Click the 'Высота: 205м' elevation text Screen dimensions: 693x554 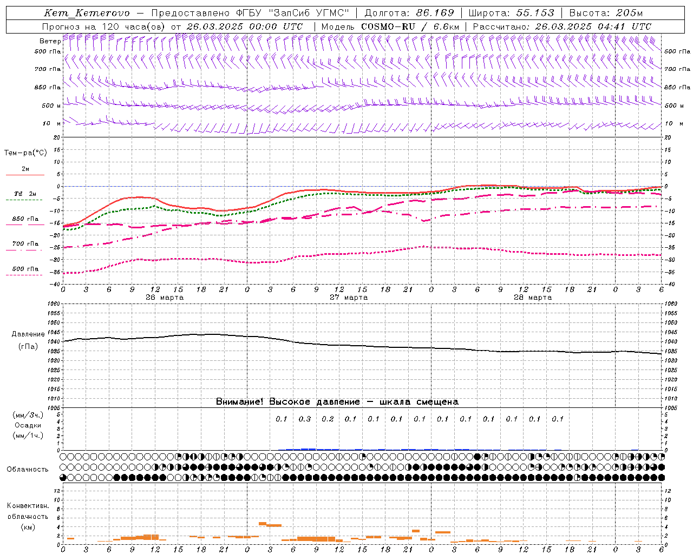pos(606,13)
